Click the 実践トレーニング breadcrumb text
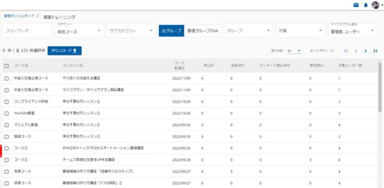Screen dimensions: 384x188 (59, 17)
